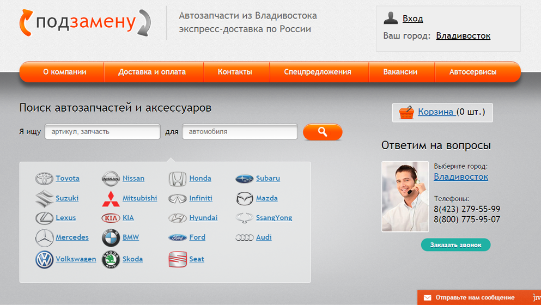Open the О компании menu item

pos(64,72)
